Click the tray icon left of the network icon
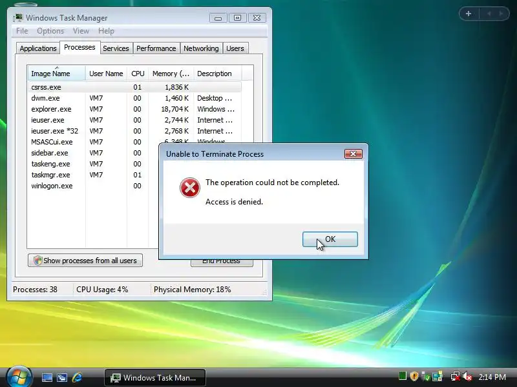This screenshot has height=387, width=517. pos(438,376)
